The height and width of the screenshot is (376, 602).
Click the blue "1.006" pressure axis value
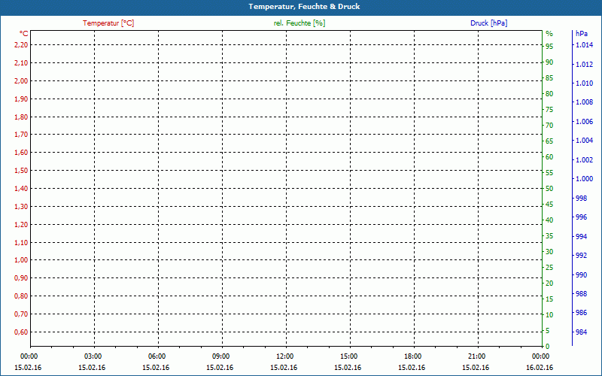(584, 122)
